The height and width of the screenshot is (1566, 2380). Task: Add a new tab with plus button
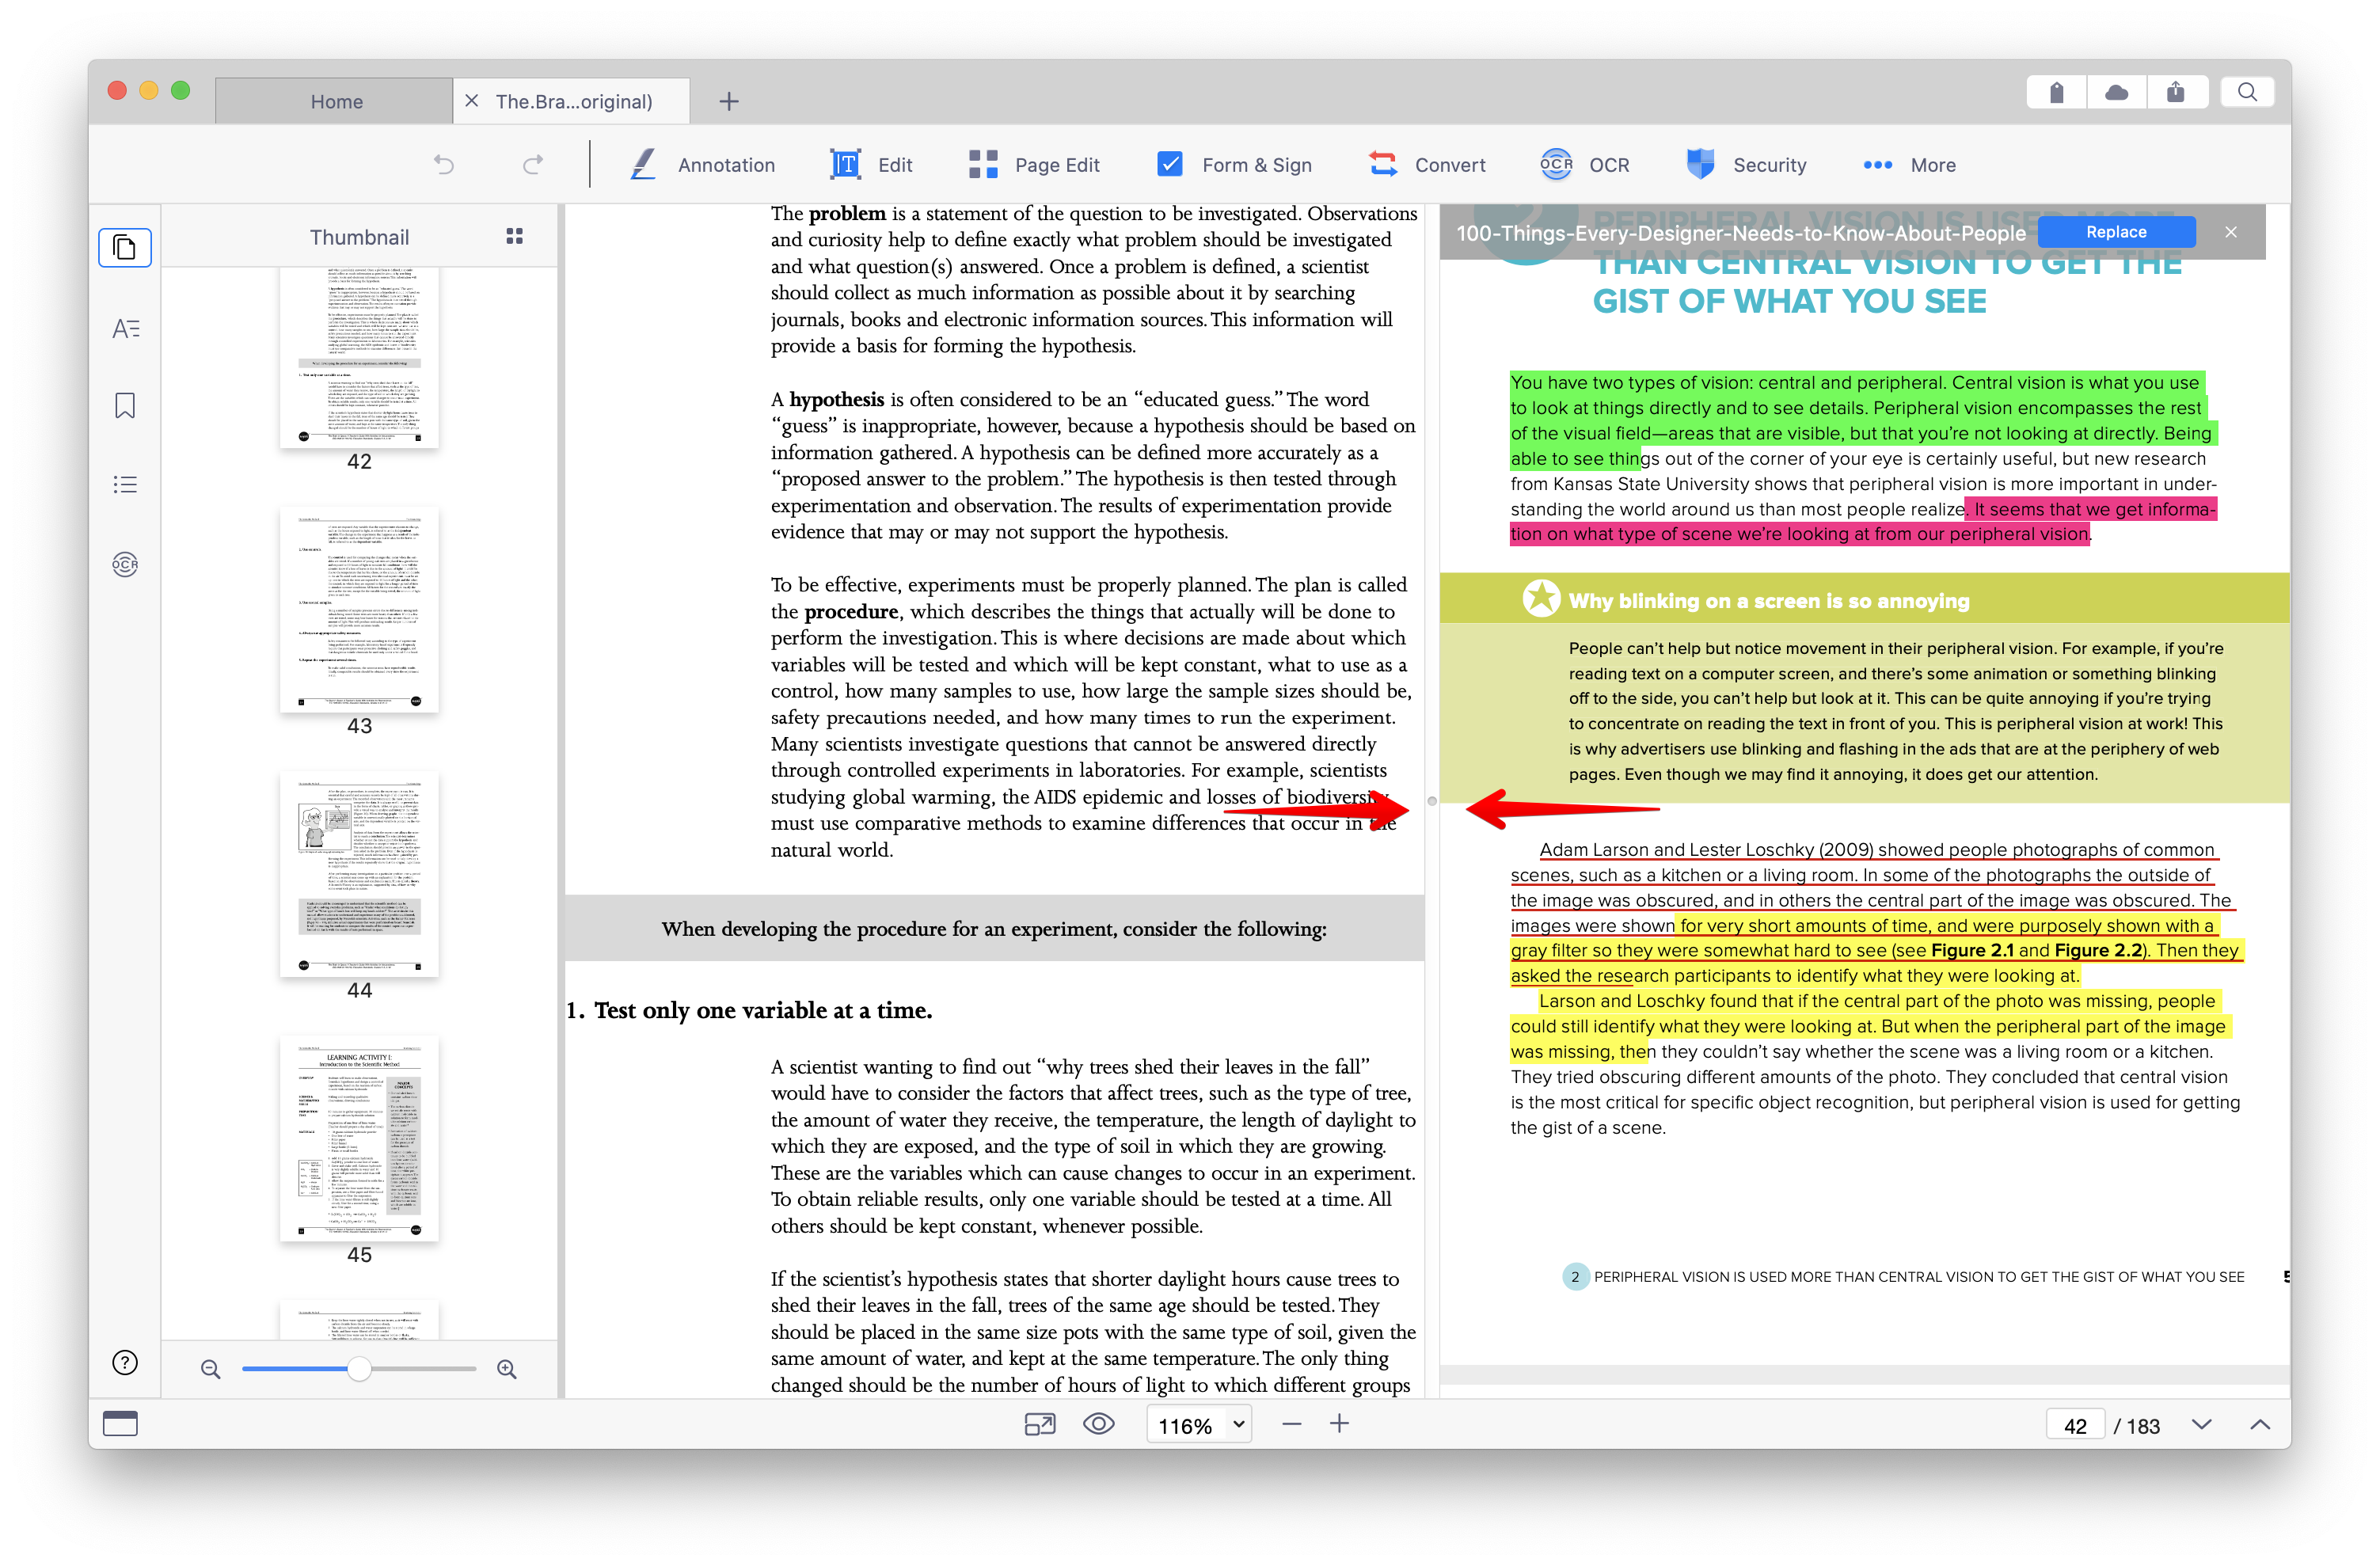tap(729, 101)
